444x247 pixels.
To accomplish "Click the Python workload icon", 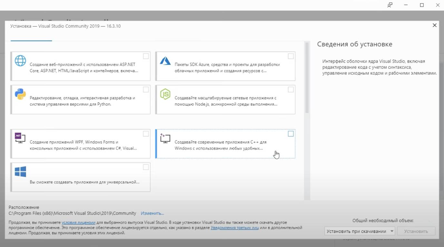I will tap(21, 94).
